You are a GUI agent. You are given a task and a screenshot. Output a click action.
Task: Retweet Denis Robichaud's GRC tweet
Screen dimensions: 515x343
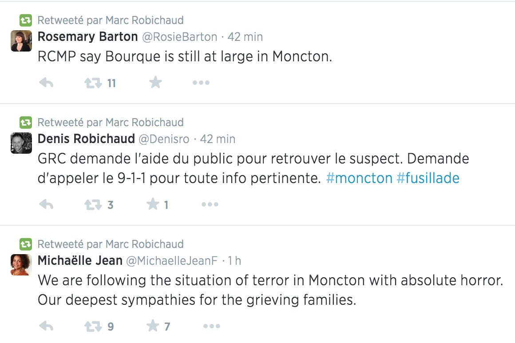[93, 204]
